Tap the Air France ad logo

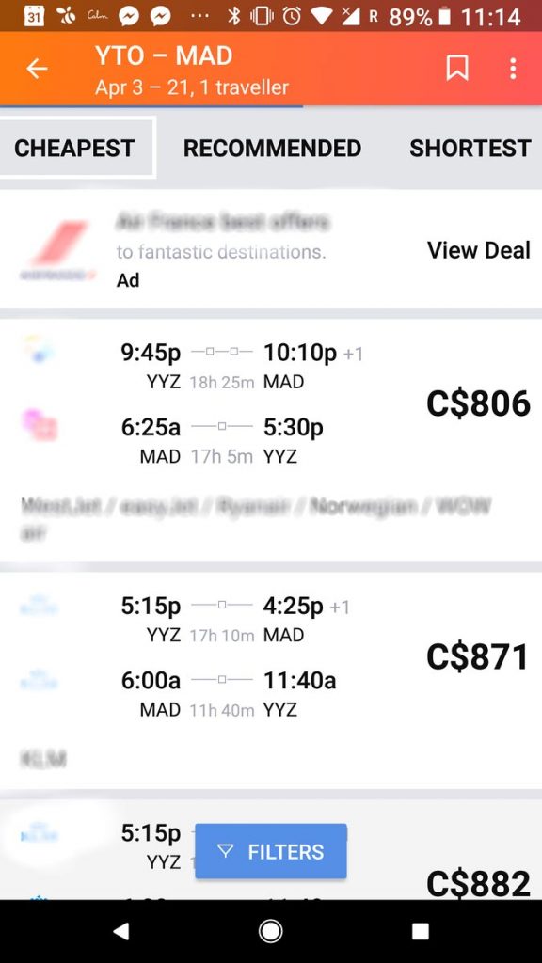coord(57,250)
